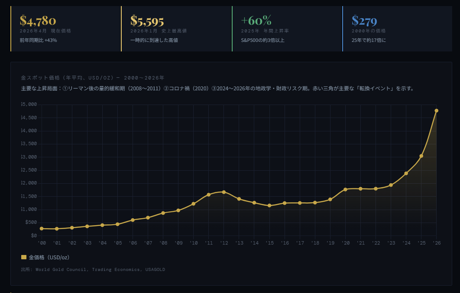Select the 2024 gold price data point

pos(406,173)
